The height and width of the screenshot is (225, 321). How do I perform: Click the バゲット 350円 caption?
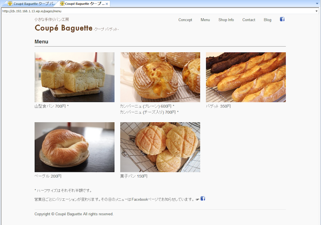(218, 106)
